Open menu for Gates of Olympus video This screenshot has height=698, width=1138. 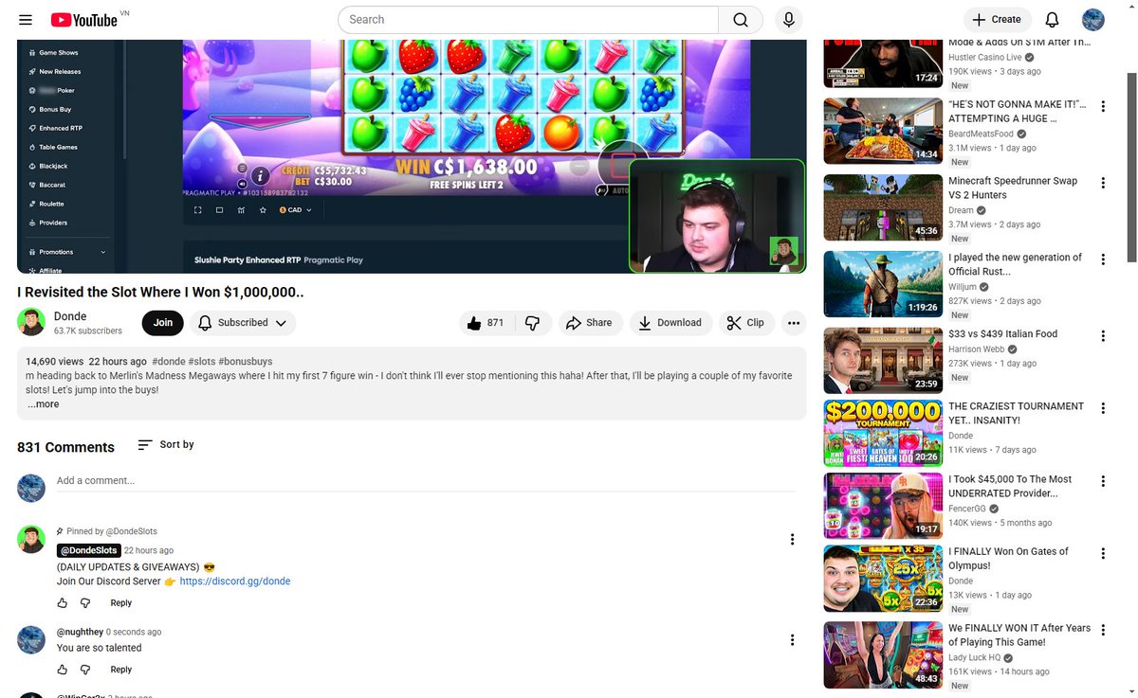(1103, 553)
